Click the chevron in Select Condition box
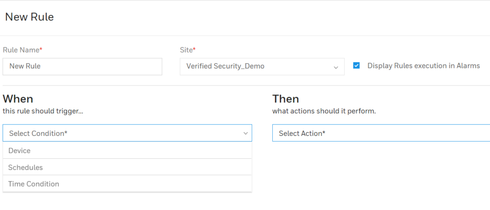490x210 pixels. (245, 133)
